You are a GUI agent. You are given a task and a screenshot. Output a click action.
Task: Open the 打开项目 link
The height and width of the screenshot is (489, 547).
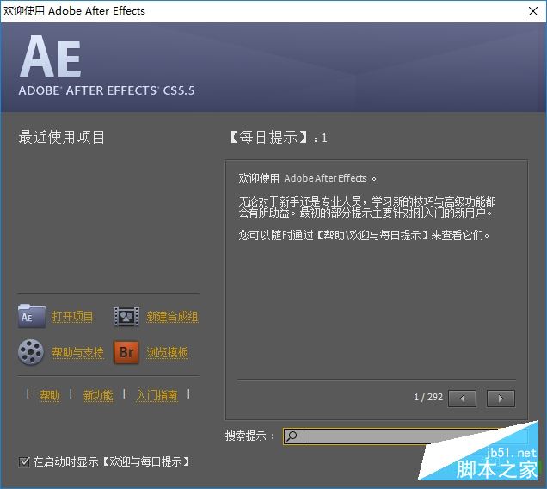click(72, 317)
